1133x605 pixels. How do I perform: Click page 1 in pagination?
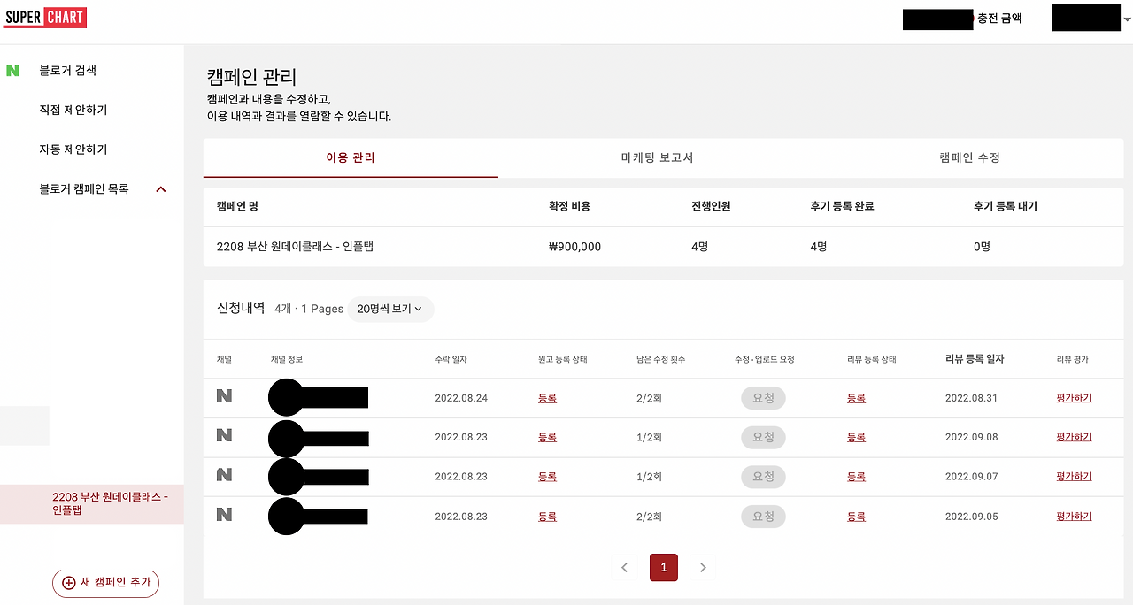(x=664, y=567)
